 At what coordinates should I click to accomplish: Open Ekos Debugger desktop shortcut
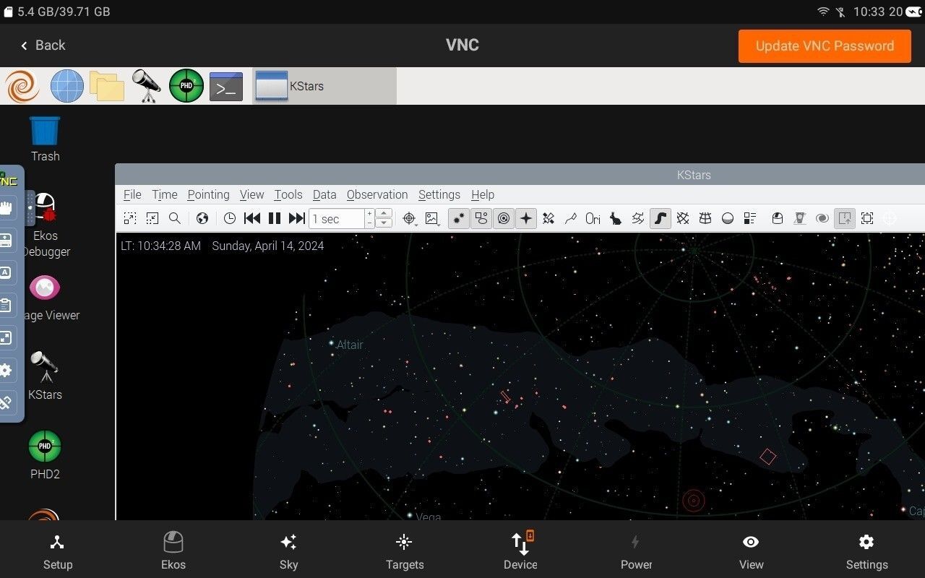tap(45, 225)
